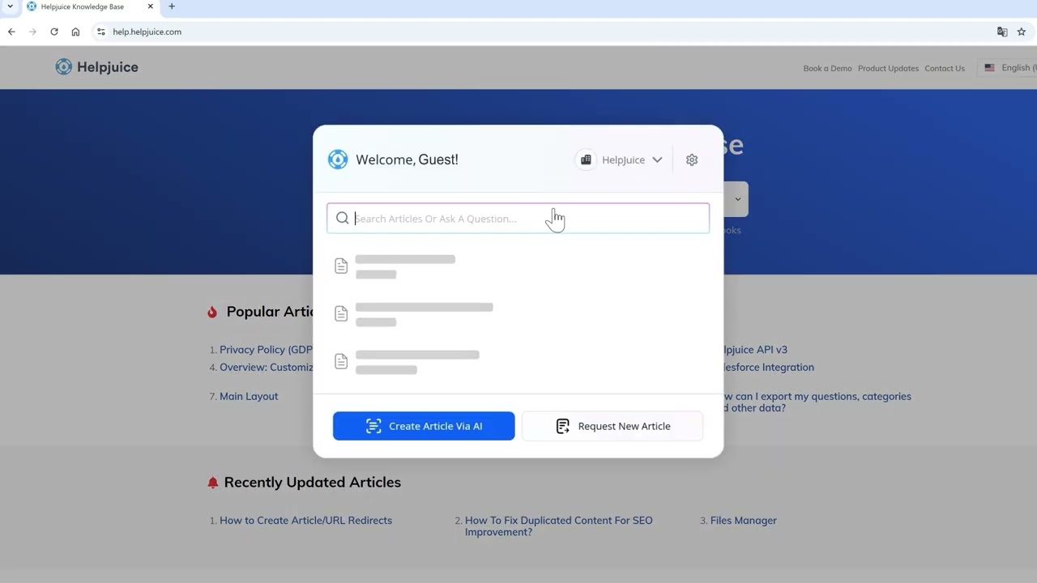Select the Helpjuice Knowledge Base tab
Screen dimensions: 1037x583
(x=89, y=6)
